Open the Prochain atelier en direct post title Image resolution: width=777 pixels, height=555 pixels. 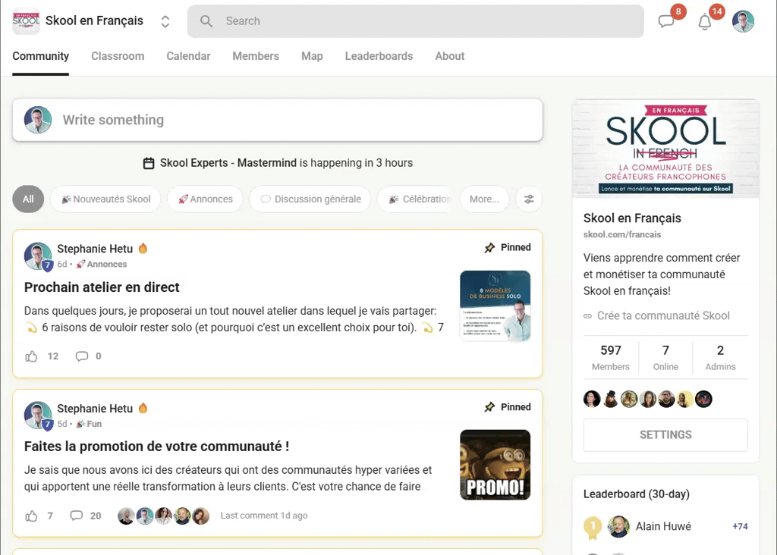point(102,287)
